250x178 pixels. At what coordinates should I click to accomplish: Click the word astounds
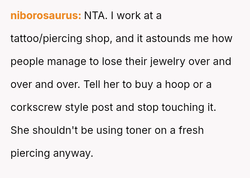coord(168,39)
